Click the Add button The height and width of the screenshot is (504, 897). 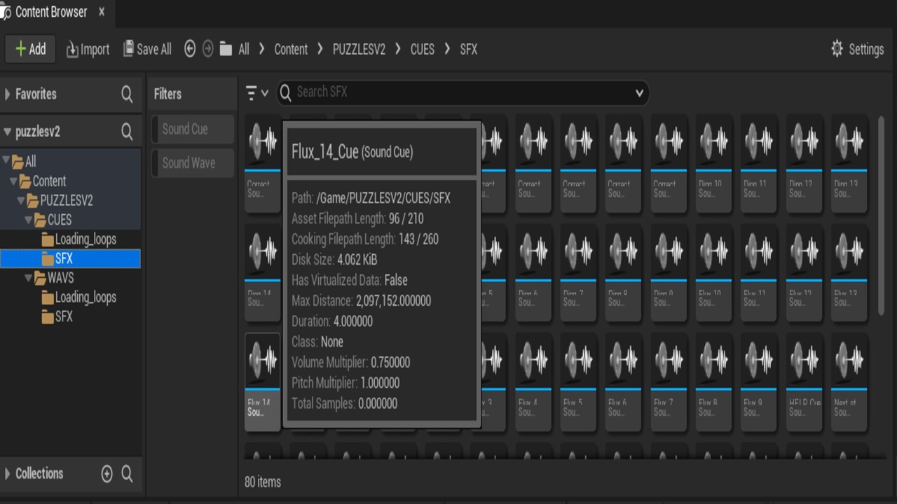pyautogui.click(x=31, y=49)
